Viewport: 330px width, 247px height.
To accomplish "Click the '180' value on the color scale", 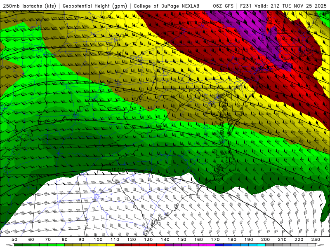I will [x=232, y=240].
